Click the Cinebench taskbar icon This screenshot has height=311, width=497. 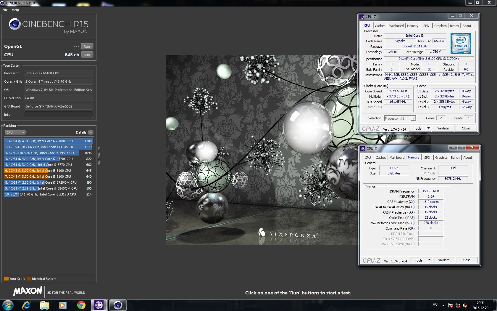118,305
